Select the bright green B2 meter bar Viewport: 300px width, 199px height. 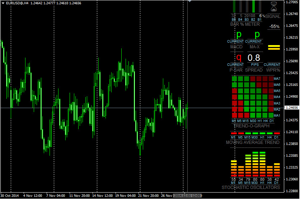click(253, 6)
